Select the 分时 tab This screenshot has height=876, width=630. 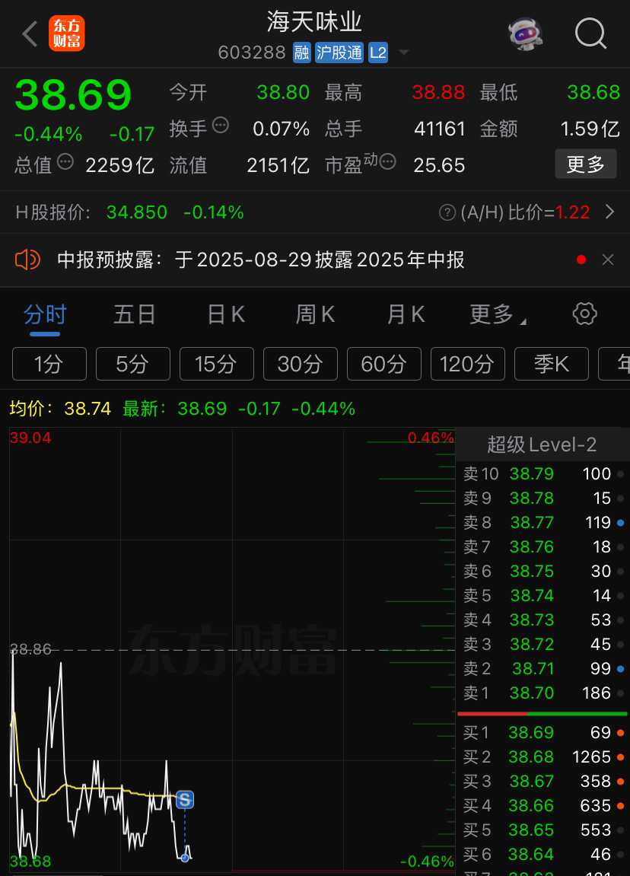45,314
